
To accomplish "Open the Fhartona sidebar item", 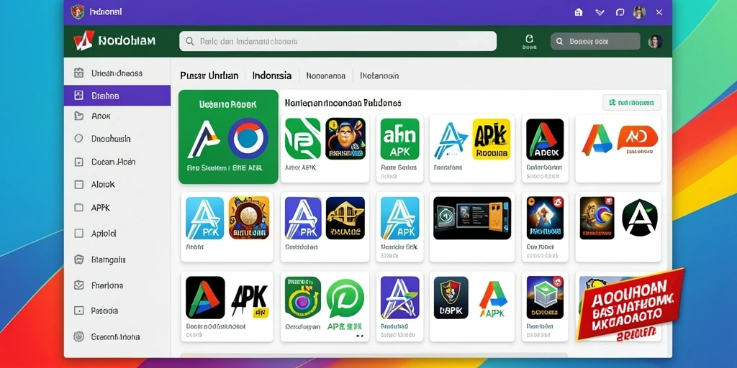I will (x=117, y=285).
